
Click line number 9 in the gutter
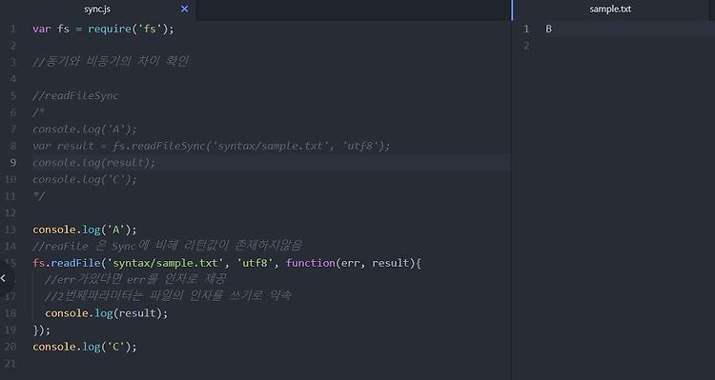coord(12,163)
